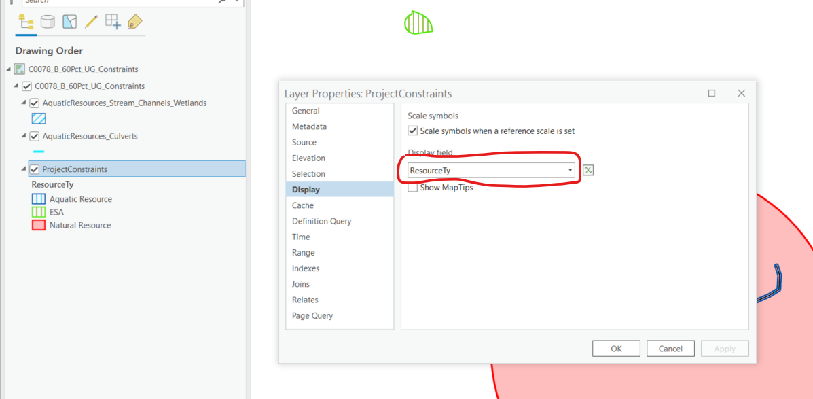Open the General properties tab
The image size is (813, 399).
[340, 111]
